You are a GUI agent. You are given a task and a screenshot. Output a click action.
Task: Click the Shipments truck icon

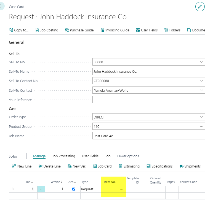pos(182,166)
